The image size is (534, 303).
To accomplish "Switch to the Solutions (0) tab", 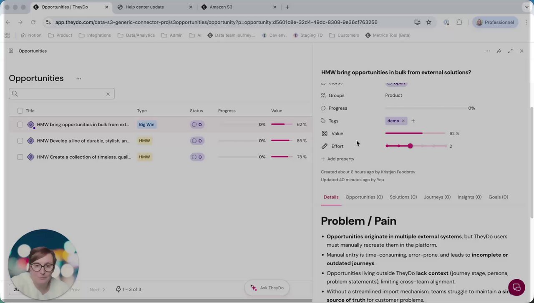I will tap(403, 197).
